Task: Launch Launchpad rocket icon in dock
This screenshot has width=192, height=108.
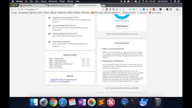Action: point(43,102)
